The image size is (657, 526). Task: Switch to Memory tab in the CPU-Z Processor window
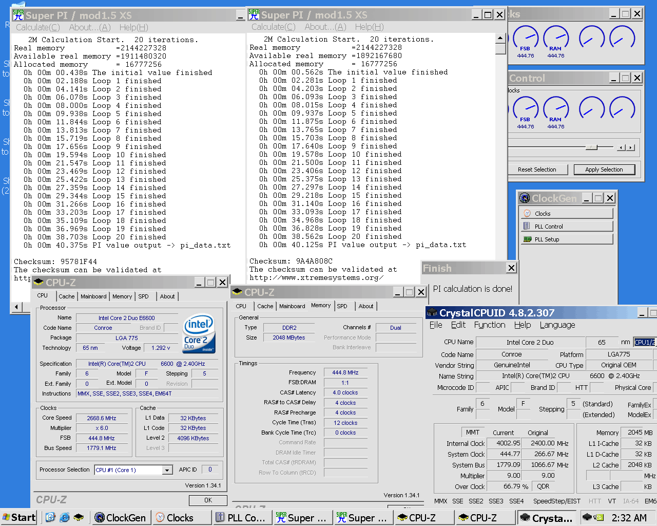(122, 296)
